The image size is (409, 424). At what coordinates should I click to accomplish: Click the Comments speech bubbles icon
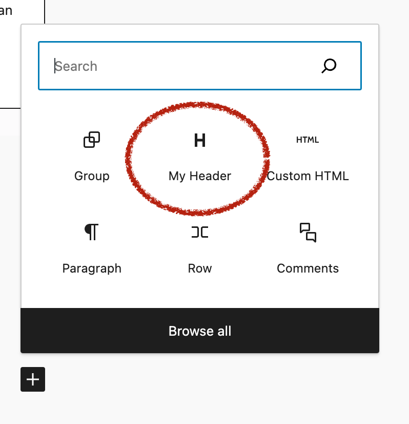click(x=308, y=233)
